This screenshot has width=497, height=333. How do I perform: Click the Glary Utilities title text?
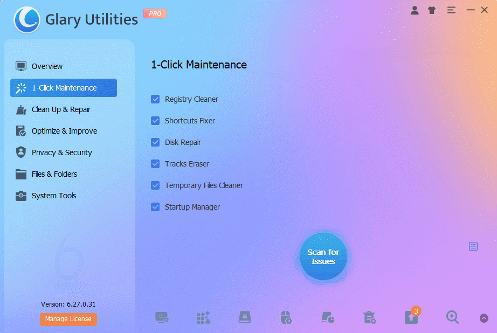(x=92, y=19)
